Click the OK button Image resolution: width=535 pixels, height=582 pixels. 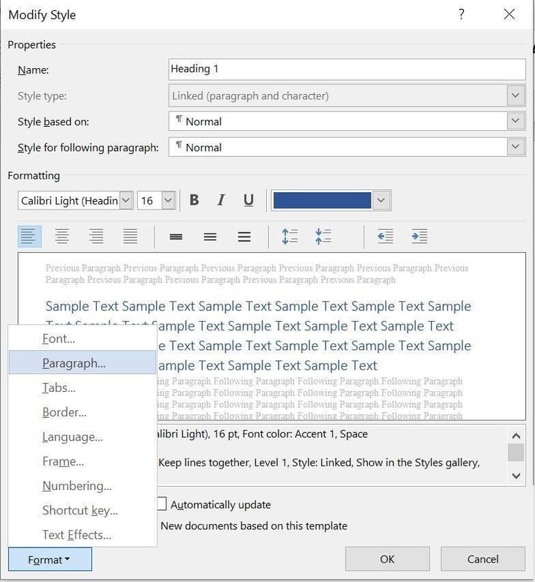coord(387,559)
